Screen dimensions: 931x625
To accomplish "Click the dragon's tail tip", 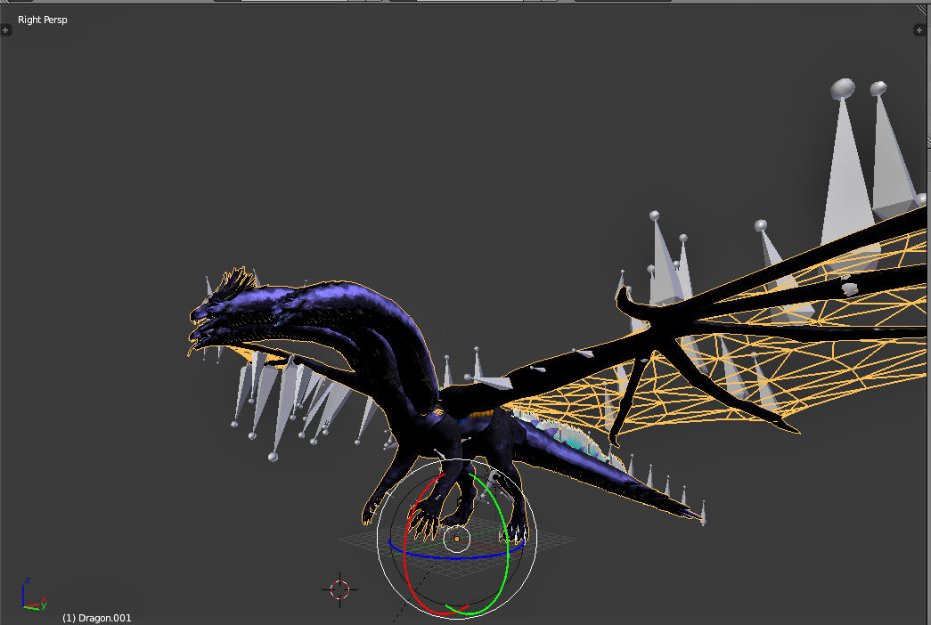I will (691, 514).
